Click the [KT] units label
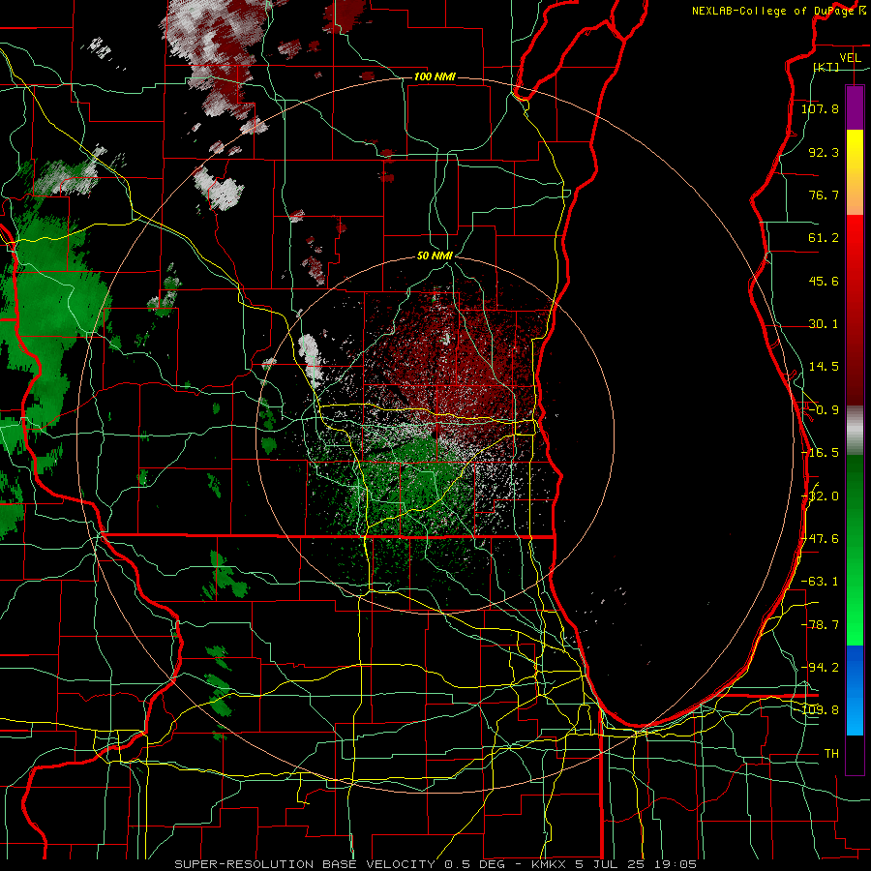The height and width of the screenshot is (871, 871). pos(826,67)
